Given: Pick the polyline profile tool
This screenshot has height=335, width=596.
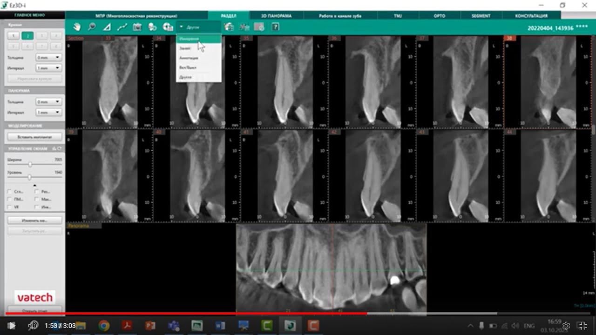Looking at the screenshot, I should pyautogui.click(x=122, y=27).
